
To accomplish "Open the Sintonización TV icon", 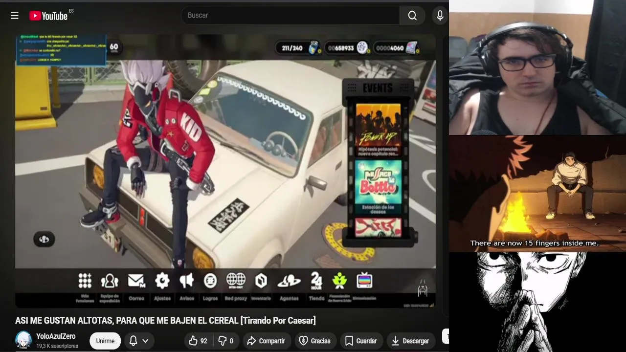I will coord(364,281).
